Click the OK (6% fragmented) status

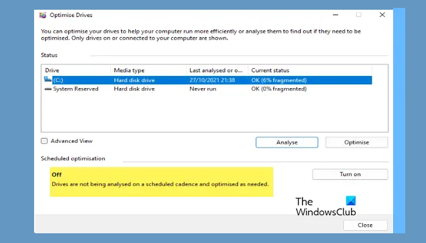[279, 80]
